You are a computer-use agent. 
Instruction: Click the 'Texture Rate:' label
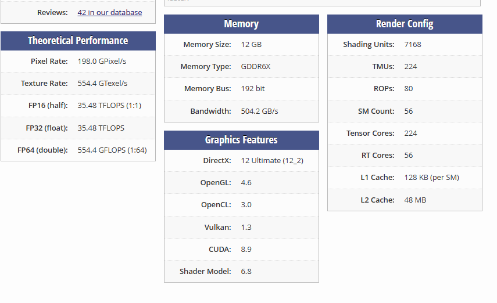(44, 83)
